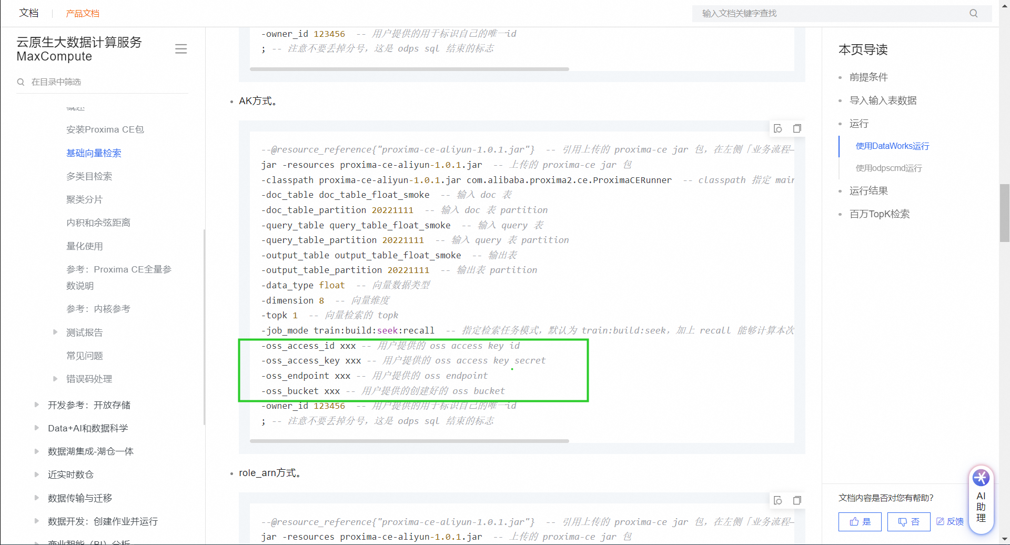1010x545 pixels.
Task: Expand the 数据湖集成-湖仓一体 section
Action: coord(37,451)
